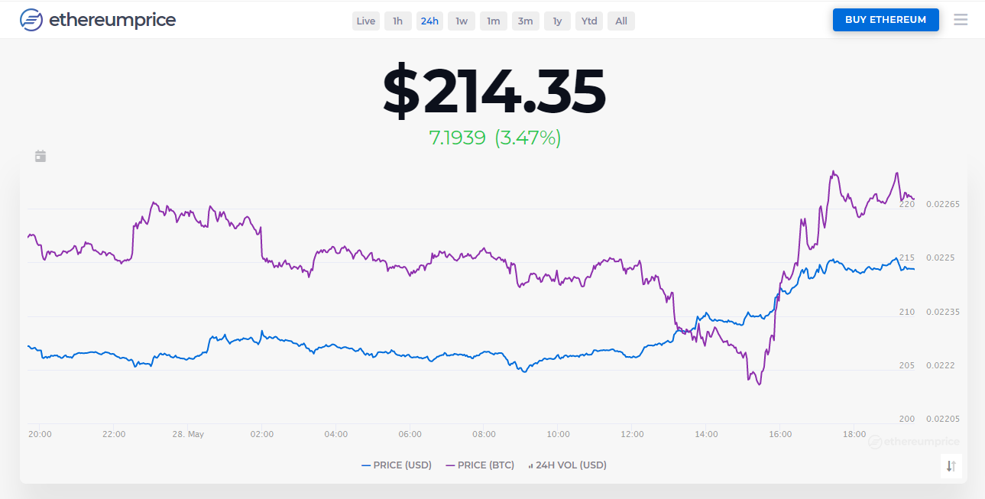The image size is (985, 499).
Task: Click the 215 USD axis value
Action: [907, 258]
